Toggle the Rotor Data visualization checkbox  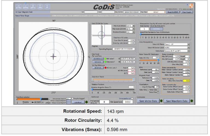point(158,89)
